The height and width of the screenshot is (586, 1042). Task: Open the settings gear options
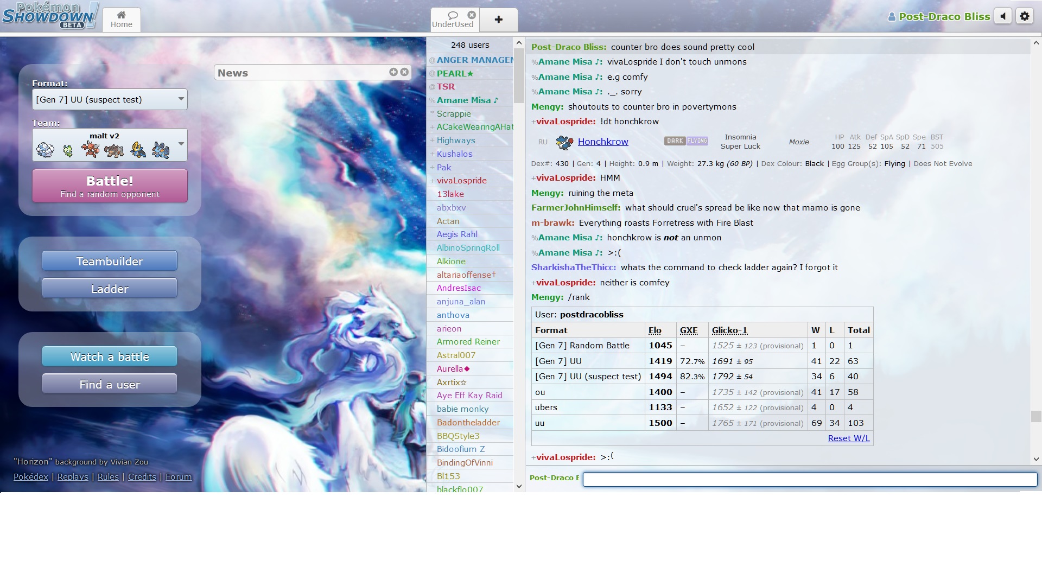[x=1024, y=16]
